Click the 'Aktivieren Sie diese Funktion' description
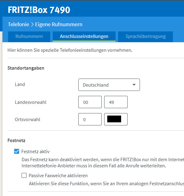 pyautogui.click(x=106, y=184)
